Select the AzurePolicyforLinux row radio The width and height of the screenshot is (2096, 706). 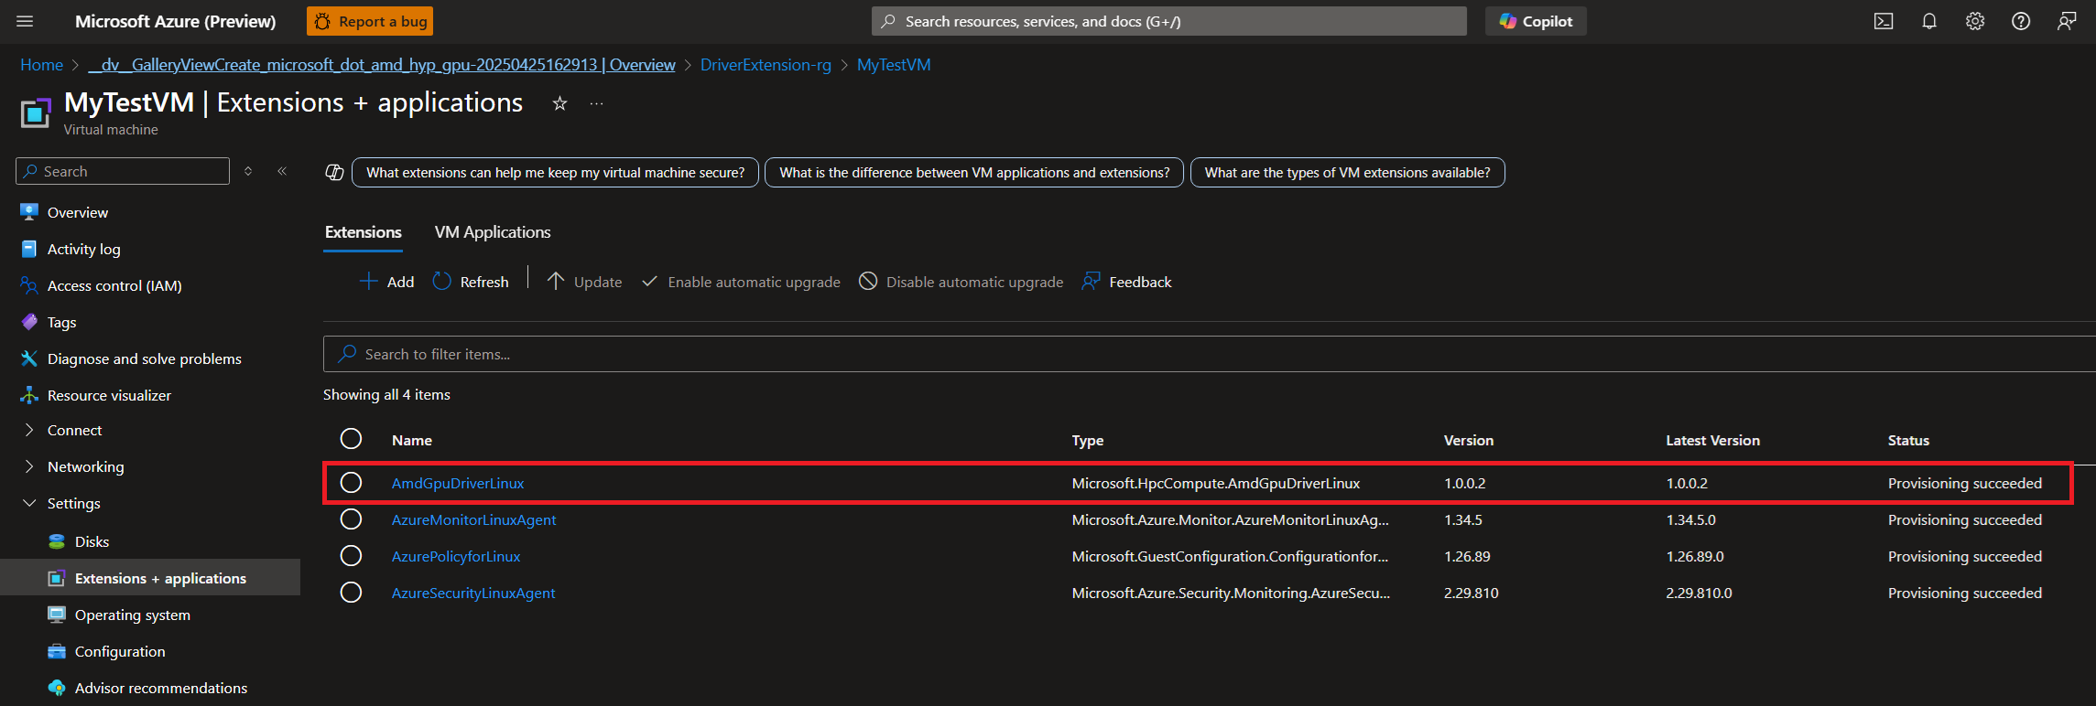coord(351,556)
